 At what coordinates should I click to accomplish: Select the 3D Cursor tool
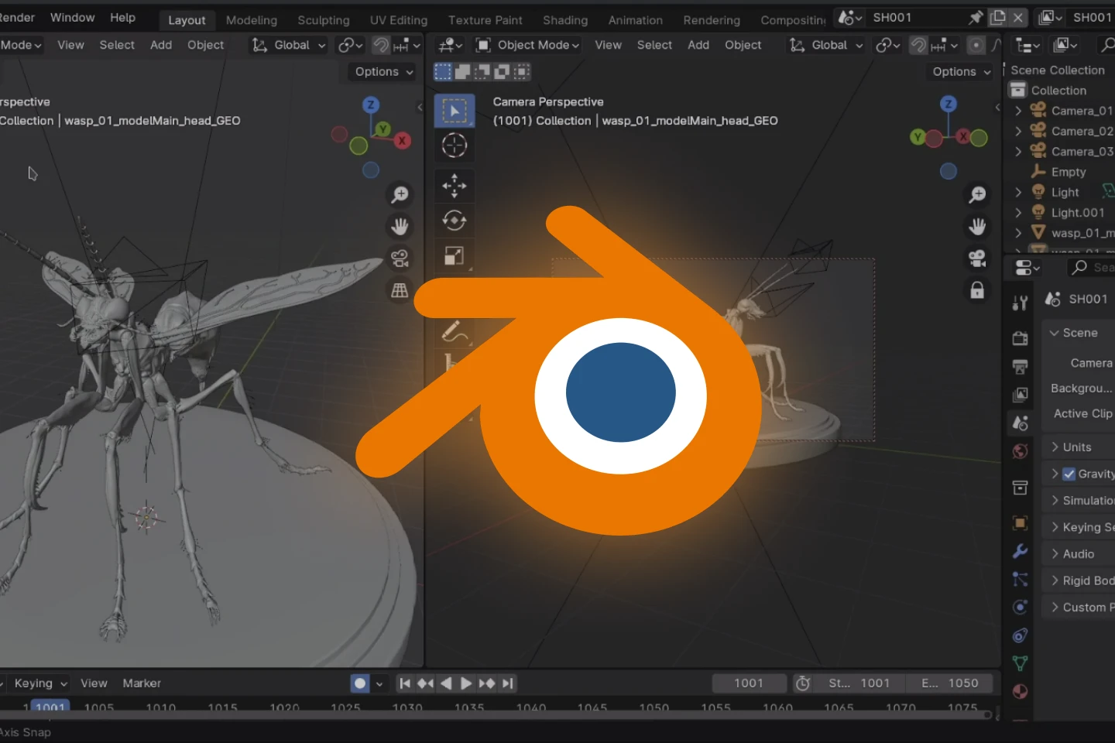click(x=455, y=146)
